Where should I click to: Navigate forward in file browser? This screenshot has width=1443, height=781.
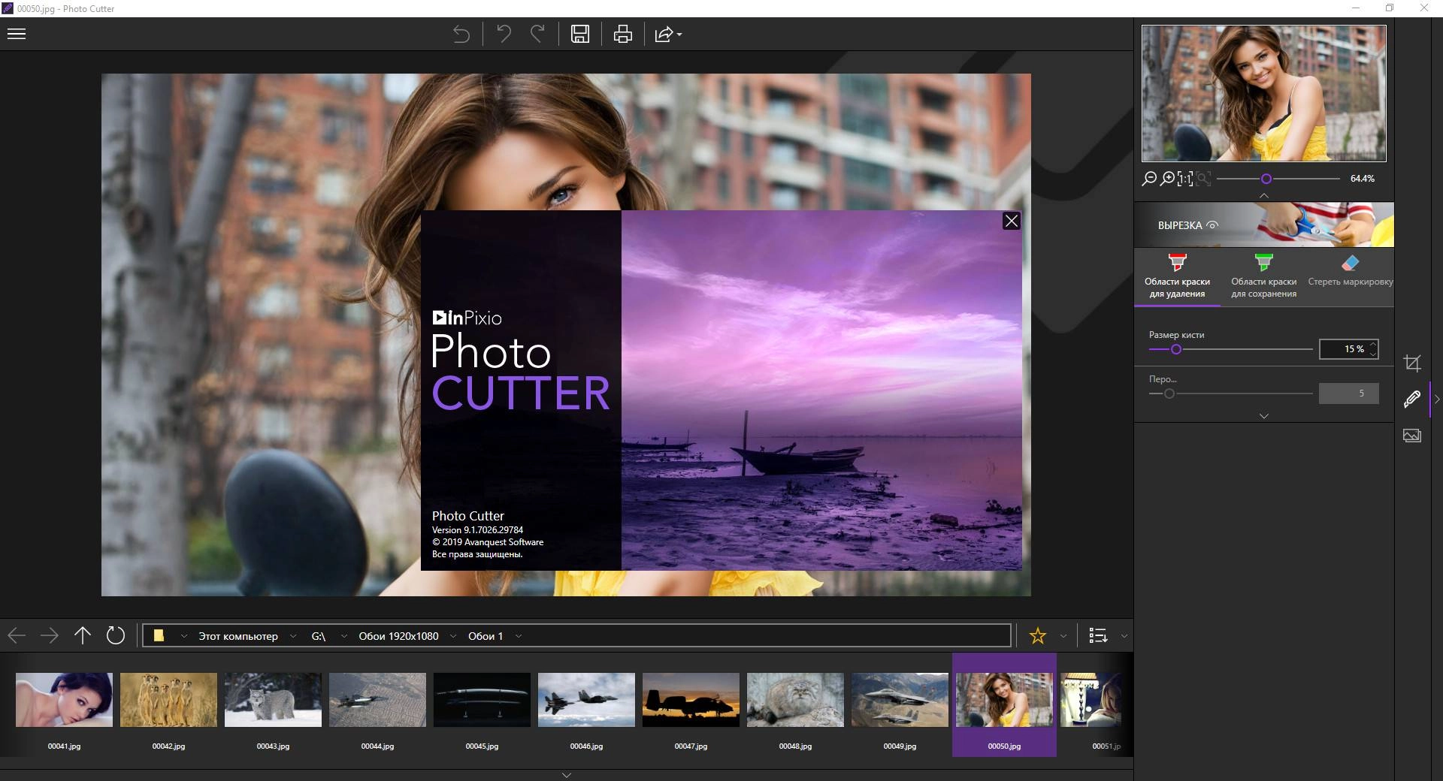coord(50,636)
